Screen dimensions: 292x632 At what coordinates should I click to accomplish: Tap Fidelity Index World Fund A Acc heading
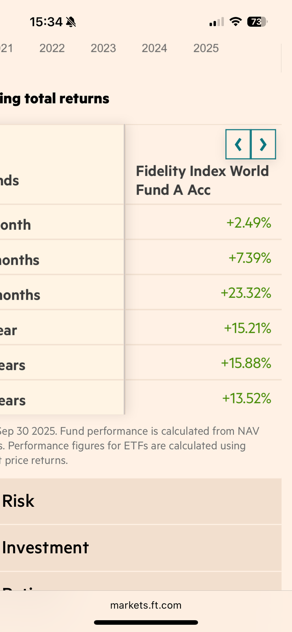click(x=202, y=180)
